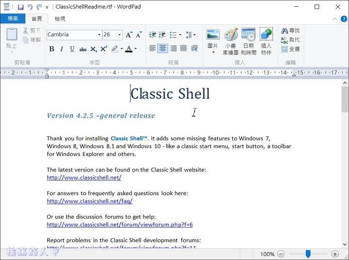Viewport: 349px width, 260px height.
Task: Open the 檔案 file menu
Action: 13,18
